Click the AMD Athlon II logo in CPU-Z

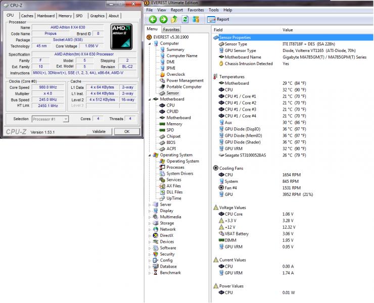pos(121,36)
